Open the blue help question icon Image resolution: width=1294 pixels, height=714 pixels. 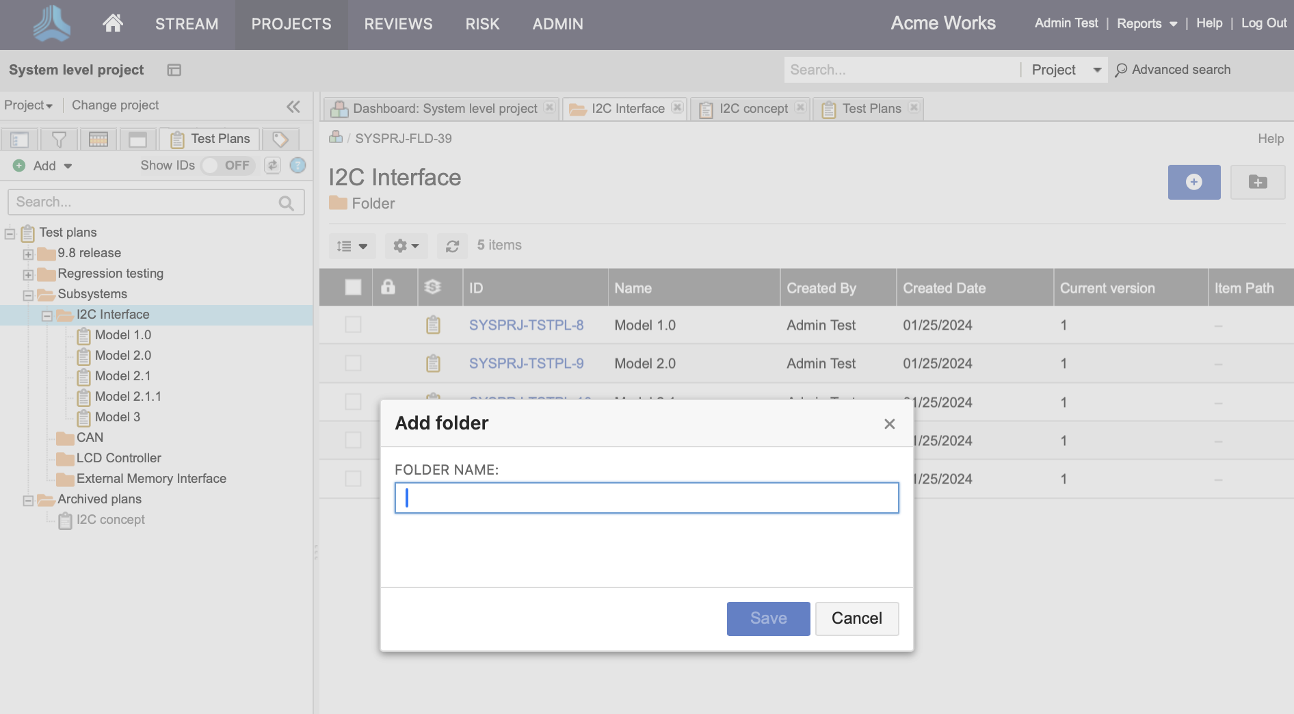point(298,166)
